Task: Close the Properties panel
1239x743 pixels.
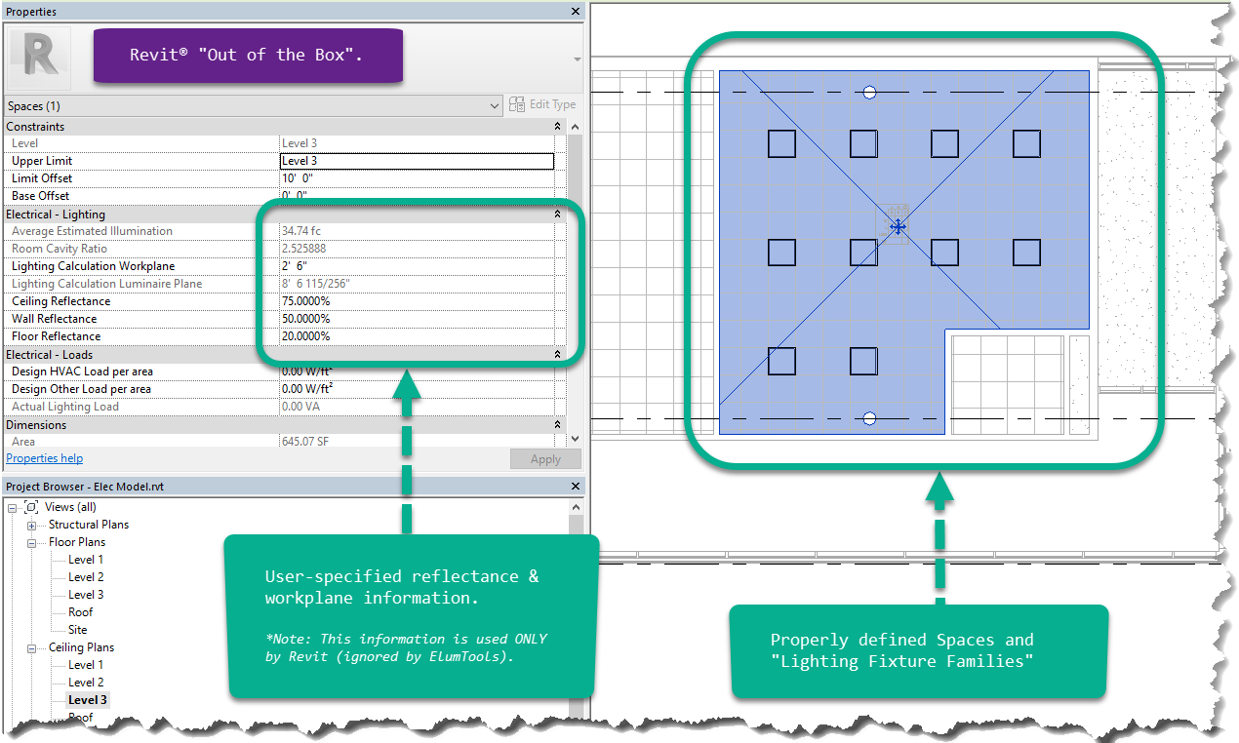Action: (x=575, y=12)
